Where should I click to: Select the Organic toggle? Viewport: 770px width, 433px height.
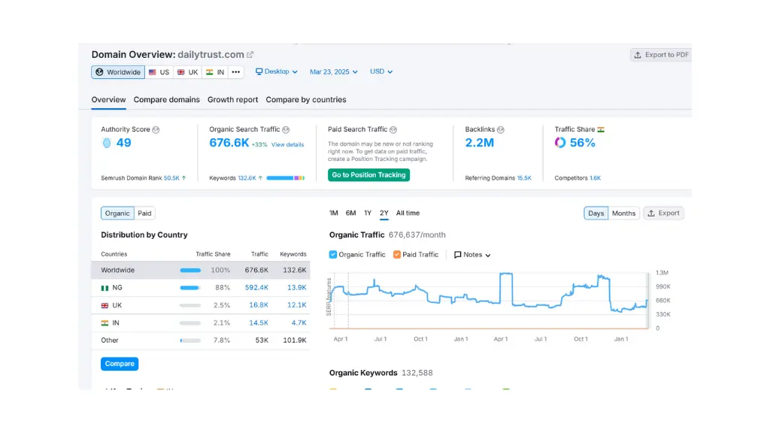pos(117,213)
